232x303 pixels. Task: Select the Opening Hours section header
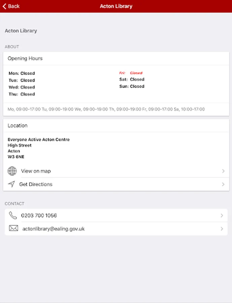point(25,58)
